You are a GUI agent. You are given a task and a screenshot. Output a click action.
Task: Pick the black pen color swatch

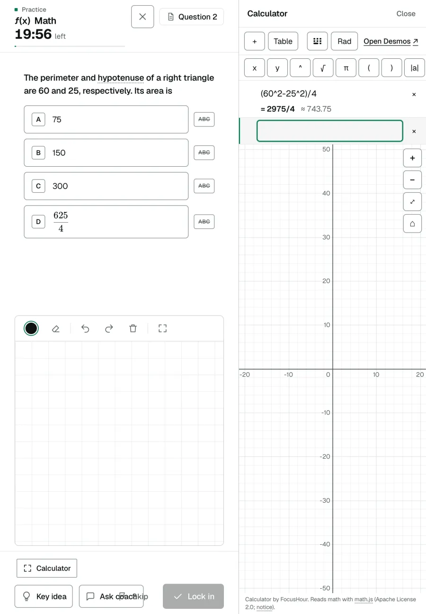coord(31,328)
